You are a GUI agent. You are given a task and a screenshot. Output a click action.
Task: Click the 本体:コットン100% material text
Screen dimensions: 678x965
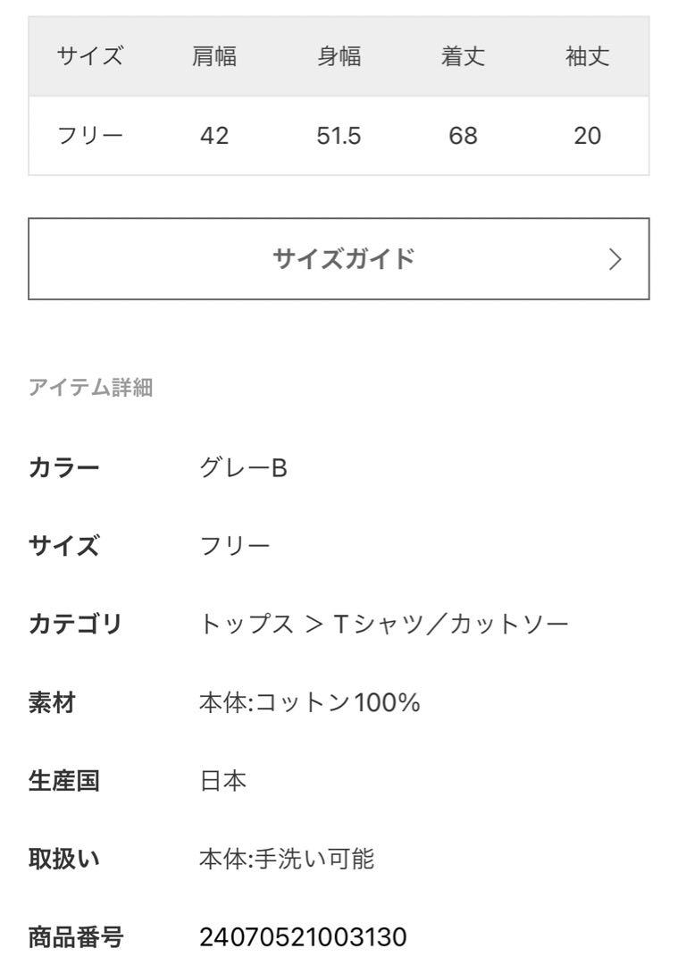click(309, 702)
